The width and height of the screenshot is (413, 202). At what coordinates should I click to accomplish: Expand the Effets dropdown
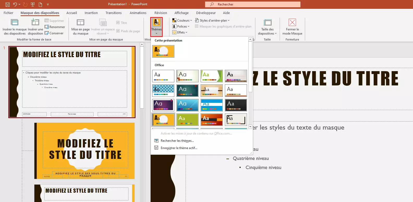pos(180,32)
